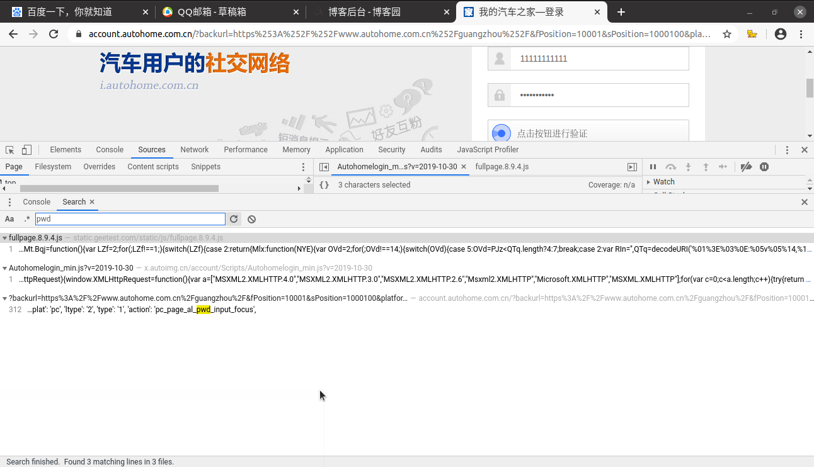Click the masked password input field
Viewport: 814px width, 467px height.
pyautogui.click(x=588, y=95)
